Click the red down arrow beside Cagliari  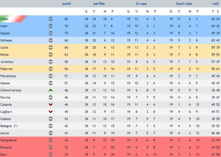tap(51, 112)
